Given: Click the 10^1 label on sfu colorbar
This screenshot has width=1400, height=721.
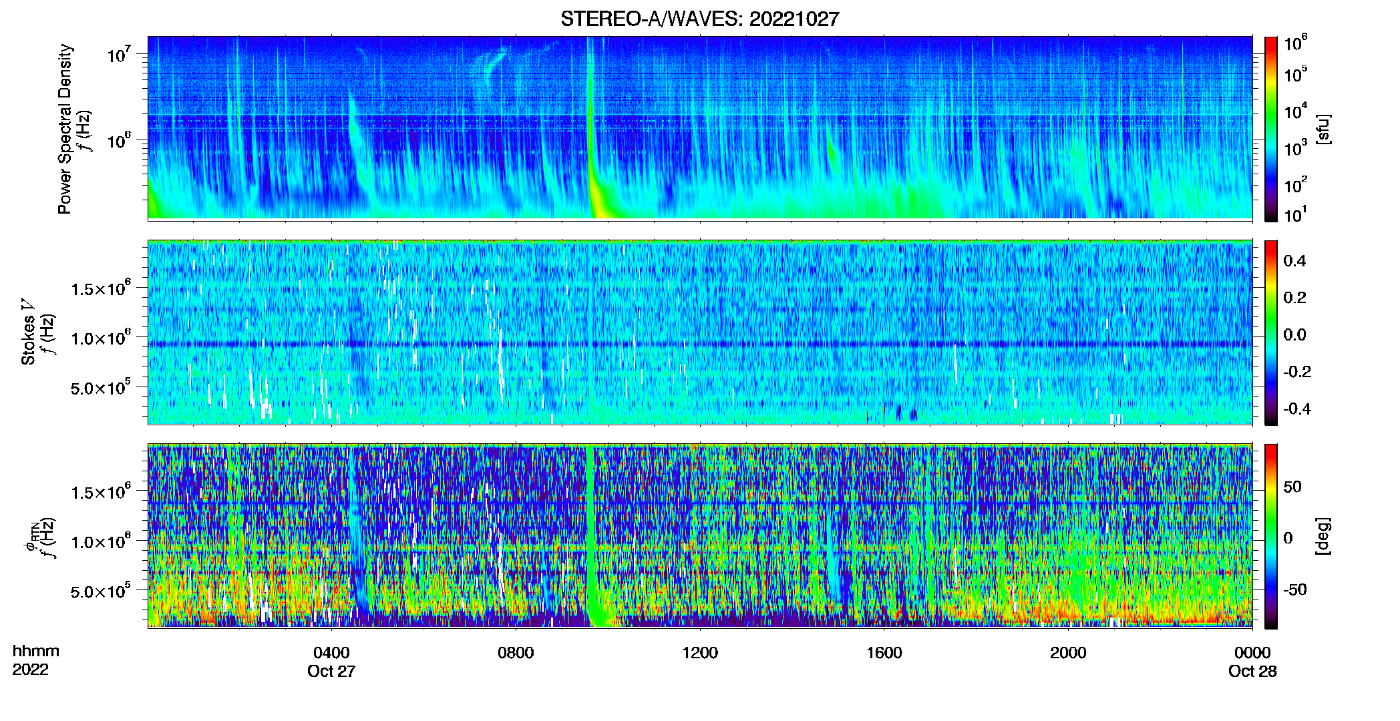Looking at the screenshot, I should (1296, 215).
